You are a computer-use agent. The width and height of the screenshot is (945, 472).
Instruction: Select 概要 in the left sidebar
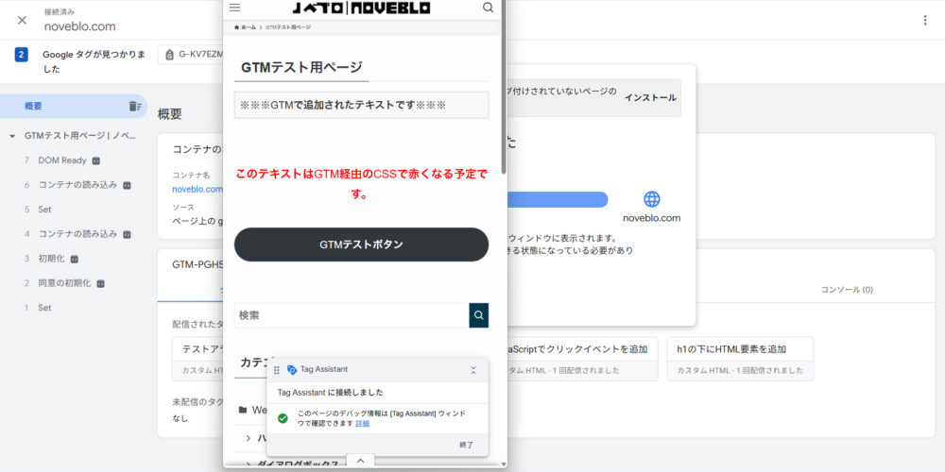pos(33,107)
